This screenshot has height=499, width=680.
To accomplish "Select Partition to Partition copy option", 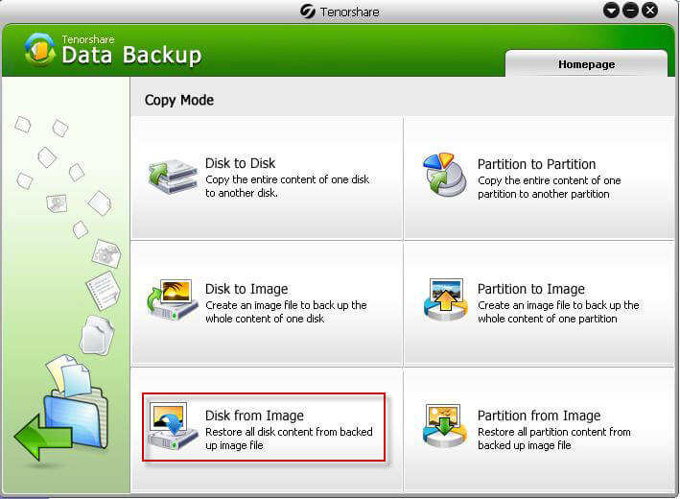I will point(536,164).
